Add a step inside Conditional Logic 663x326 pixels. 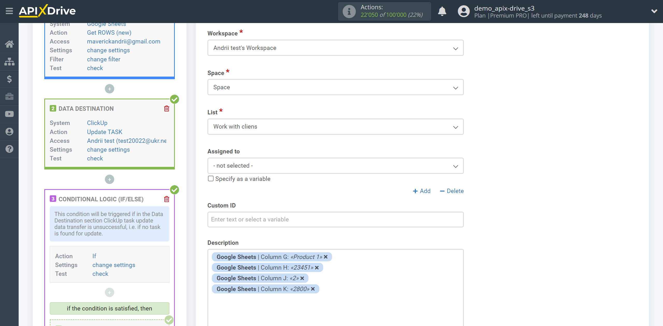coord(110,292)
